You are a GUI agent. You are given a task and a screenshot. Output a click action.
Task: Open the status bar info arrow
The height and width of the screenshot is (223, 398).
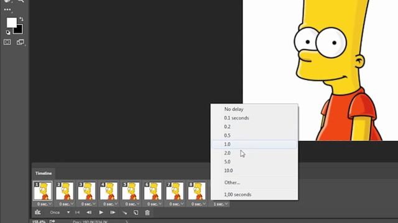127,222
